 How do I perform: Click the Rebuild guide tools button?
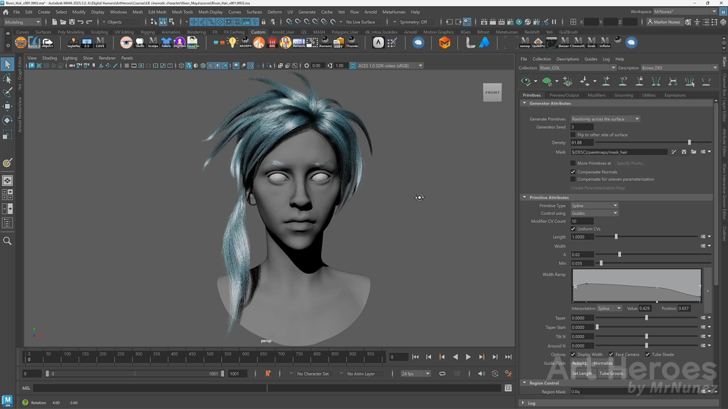click(580, 363)
